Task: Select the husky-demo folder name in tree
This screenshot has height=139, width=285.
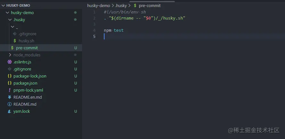Action: pyautogui.click(x=22, y=13)
